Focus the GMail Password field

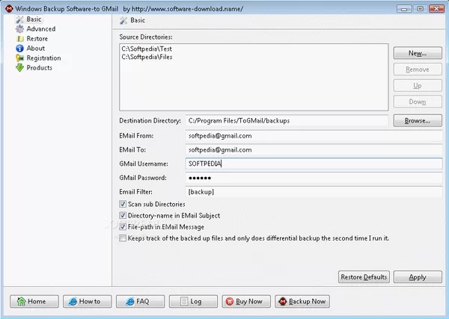pos(314,178)
